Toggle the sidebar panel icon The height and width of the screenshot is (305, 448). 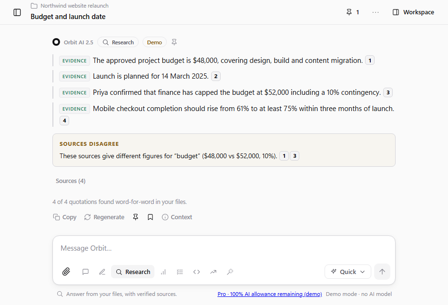(17, 12)
